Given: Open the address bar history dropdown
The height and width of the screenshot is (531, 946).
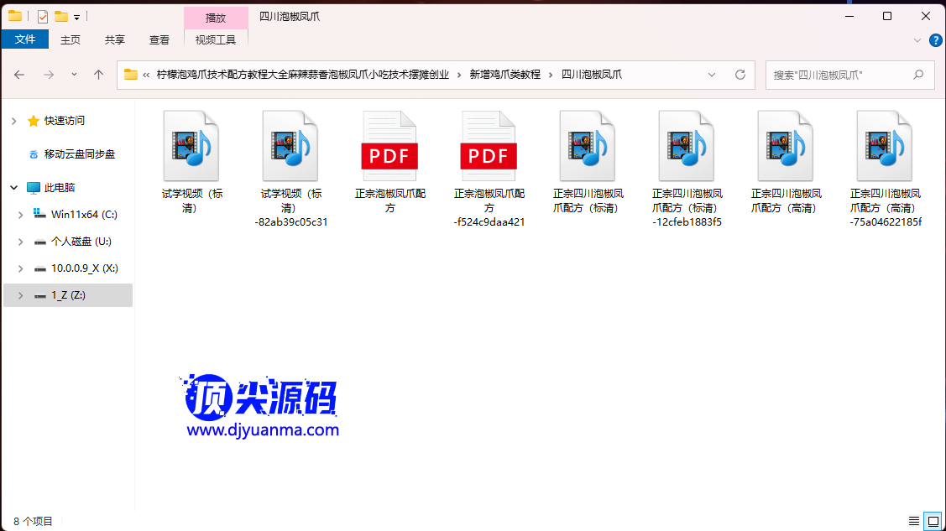Looking at the screenshot, I should [x=712, y=75].
